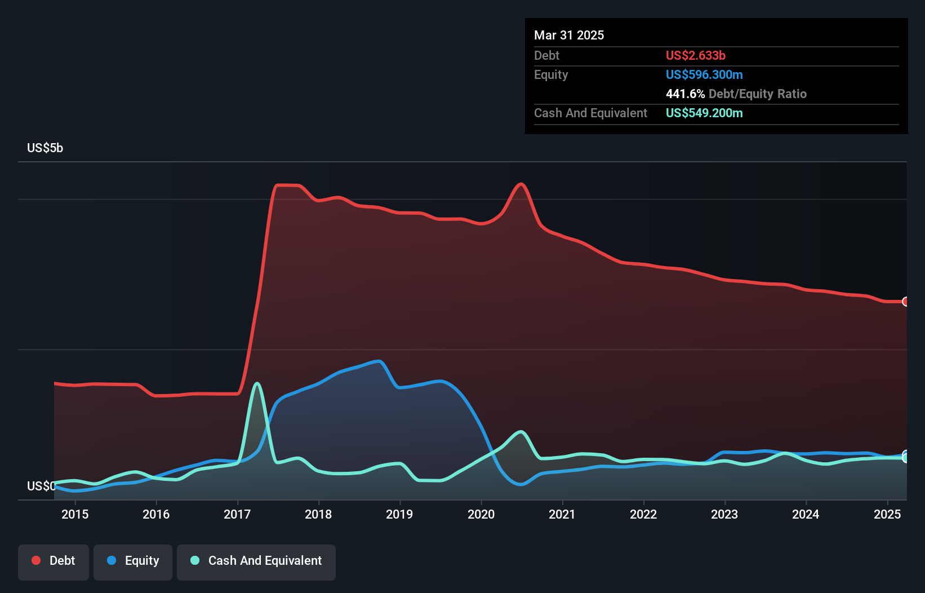Select the teal Cash endpoint marker on chart
The height and width of the screenshot is (593, 925).
(906, 458)
